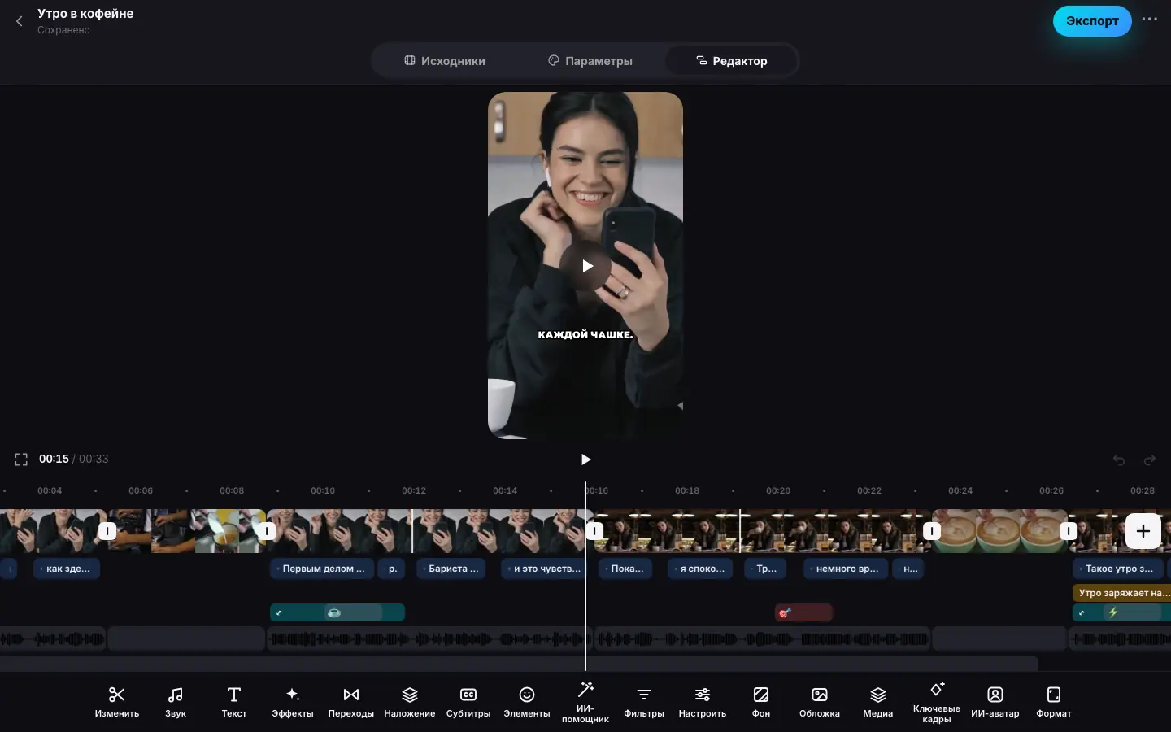
Task: Toggle fullscreen preview mode
Action: (x=21, y=460)
